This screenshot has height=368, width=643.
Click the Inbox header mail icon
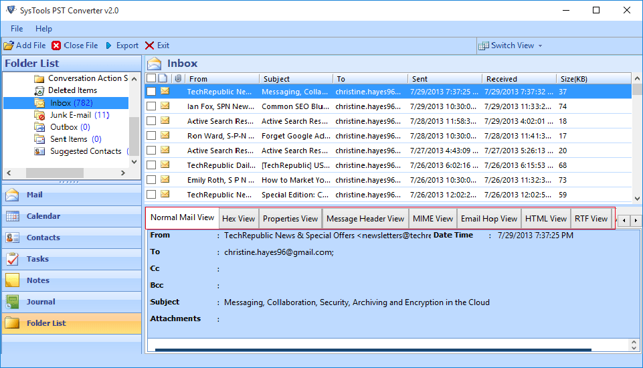click(x=154, y=64)
